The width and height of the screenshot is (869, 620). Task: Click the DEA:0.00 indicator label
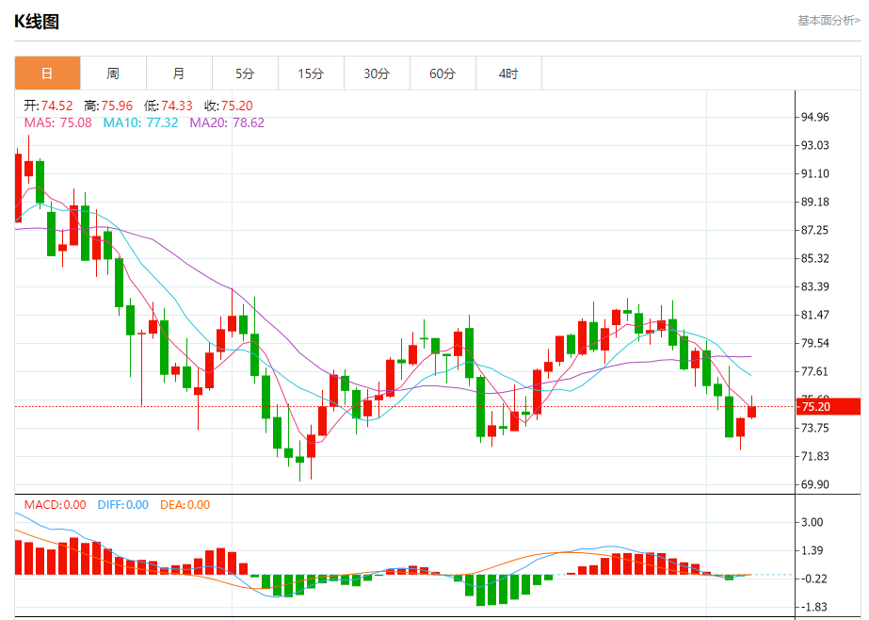click(185, 505)
